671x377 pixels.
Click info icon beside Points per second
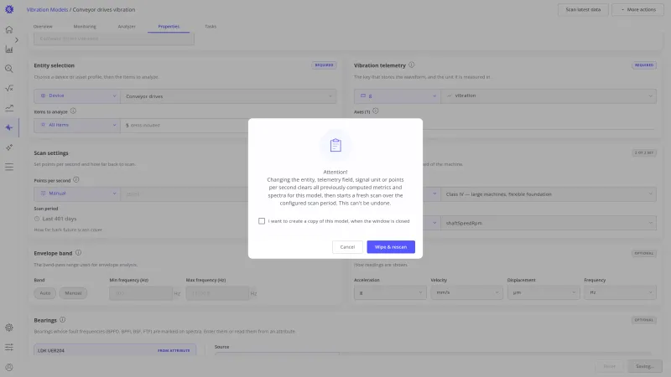coord(76,179)
